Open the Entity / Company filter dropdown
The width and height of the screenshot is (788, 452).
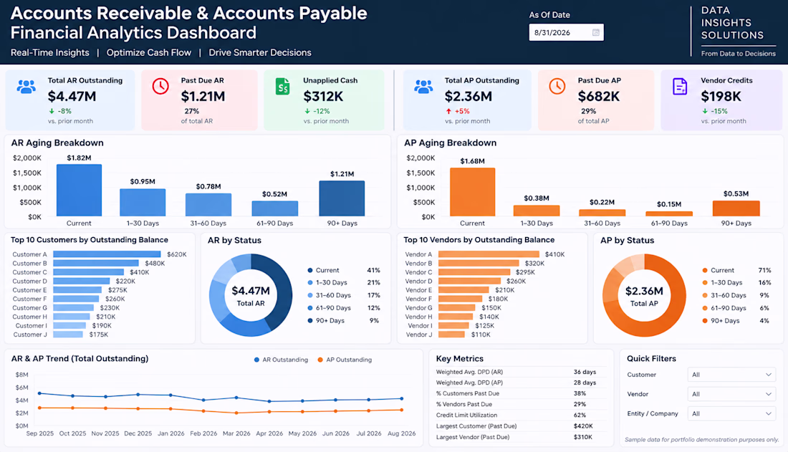coord(731,414)
